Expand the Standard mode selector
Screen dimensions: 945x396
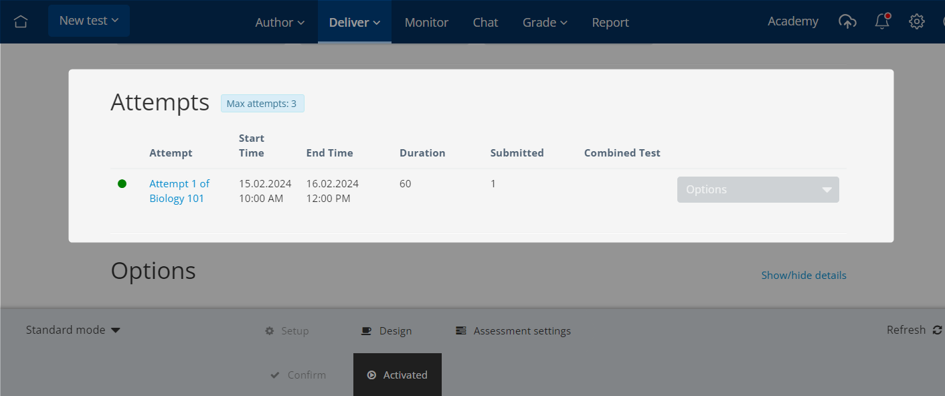tap(73, 330)
